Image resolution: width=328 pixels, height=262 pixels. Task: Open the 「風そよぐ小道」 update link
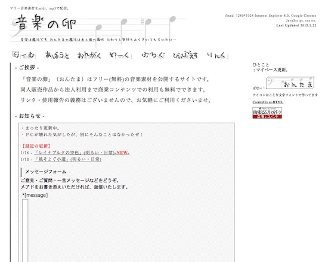point(68,159)
